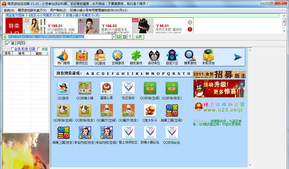Open the 2011全新招募版主 banner
This screenshot has width=289, height=169.
(x=219, y=75)
